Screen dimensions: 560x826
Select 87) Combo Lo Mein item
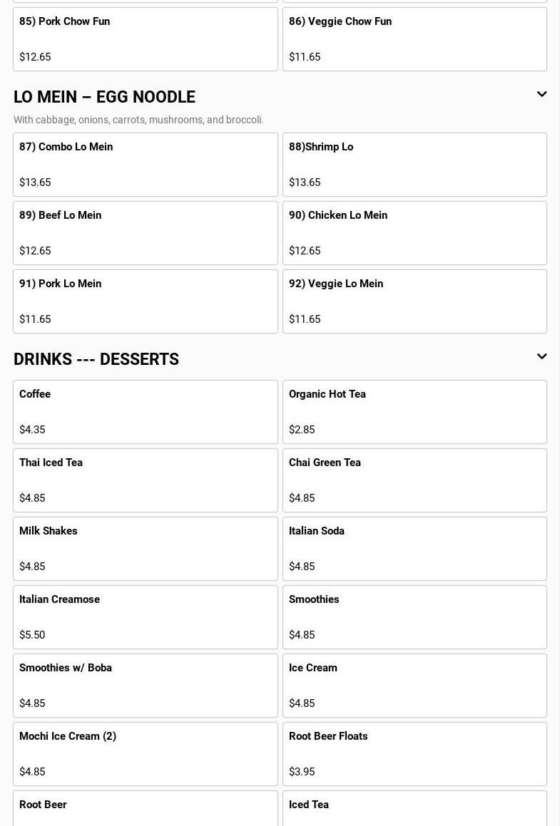pyautogui.click(x=145, y=165)
